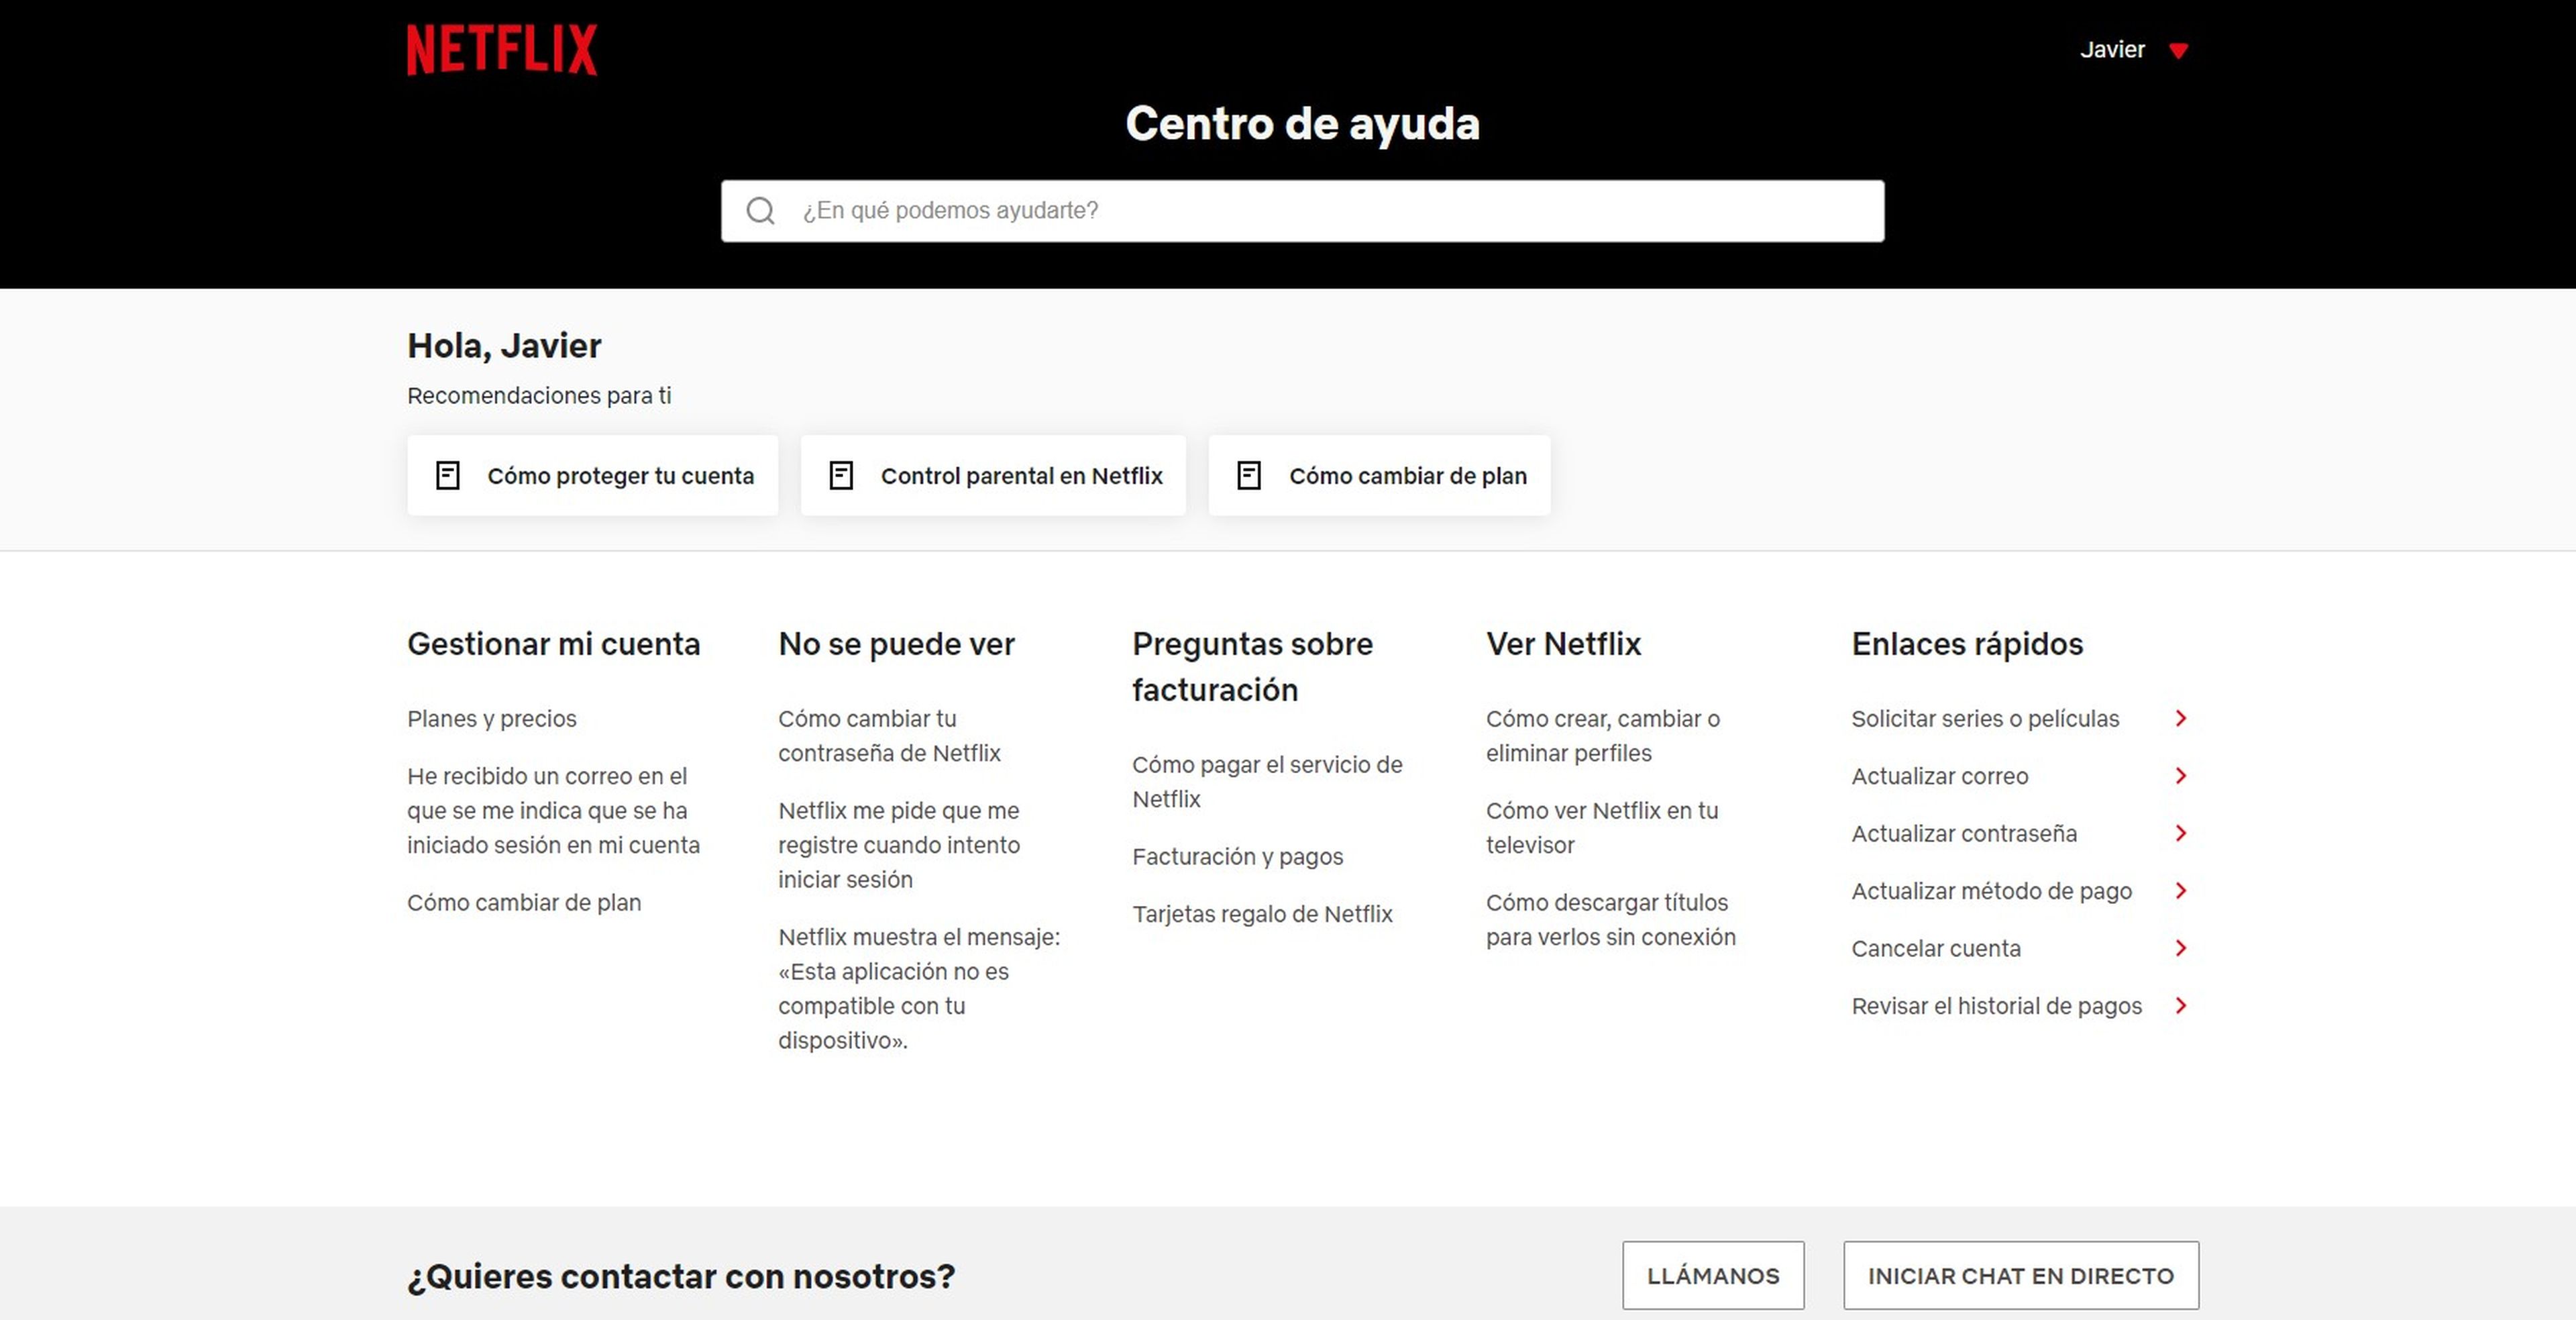This screenshot has width=2576, height=1320.
Task: Click red chevron next to Cancelar cuenta
Action: pyautogui.click(x=2181, y=948)
